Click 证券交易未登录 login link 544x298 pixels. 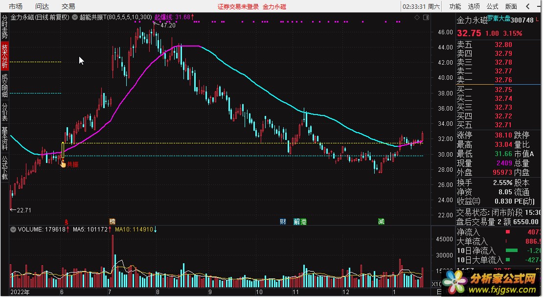pyautogui.click(x=238, y=6)
